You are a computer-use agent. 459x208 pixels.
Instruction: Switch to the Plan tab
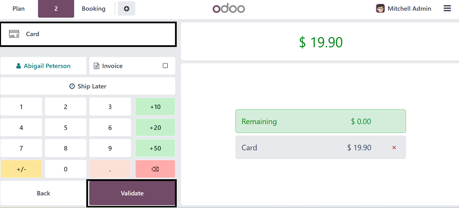coord(19,9)
